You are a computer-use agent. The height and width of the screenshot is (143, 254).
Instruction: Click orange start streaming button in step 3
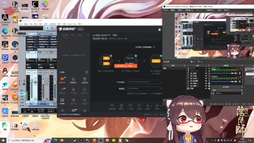(x=156, y=61)
